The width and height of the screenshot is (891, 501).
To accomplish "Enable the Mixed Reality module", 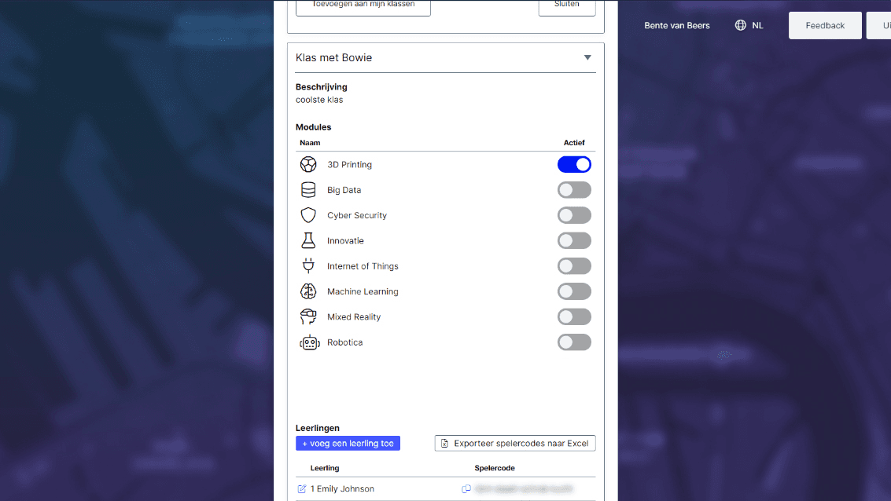I will (x=574, y=316).
